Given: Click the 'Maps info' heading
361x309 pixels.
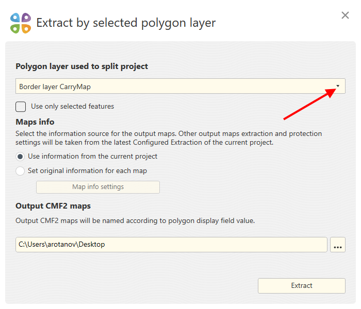Looking at the screenshot, I should click(x=35, y=122).
